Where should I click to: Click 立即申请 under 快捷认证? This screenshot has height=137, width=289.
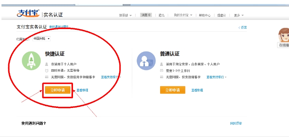(58, 90)
